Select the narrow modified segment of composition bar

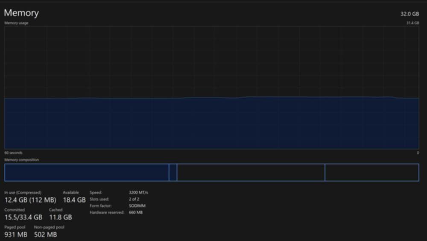coord(173,172)
